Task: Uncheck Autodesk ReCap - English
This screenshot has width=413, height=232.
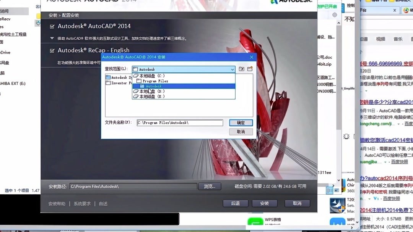Action: click(52, 50)
